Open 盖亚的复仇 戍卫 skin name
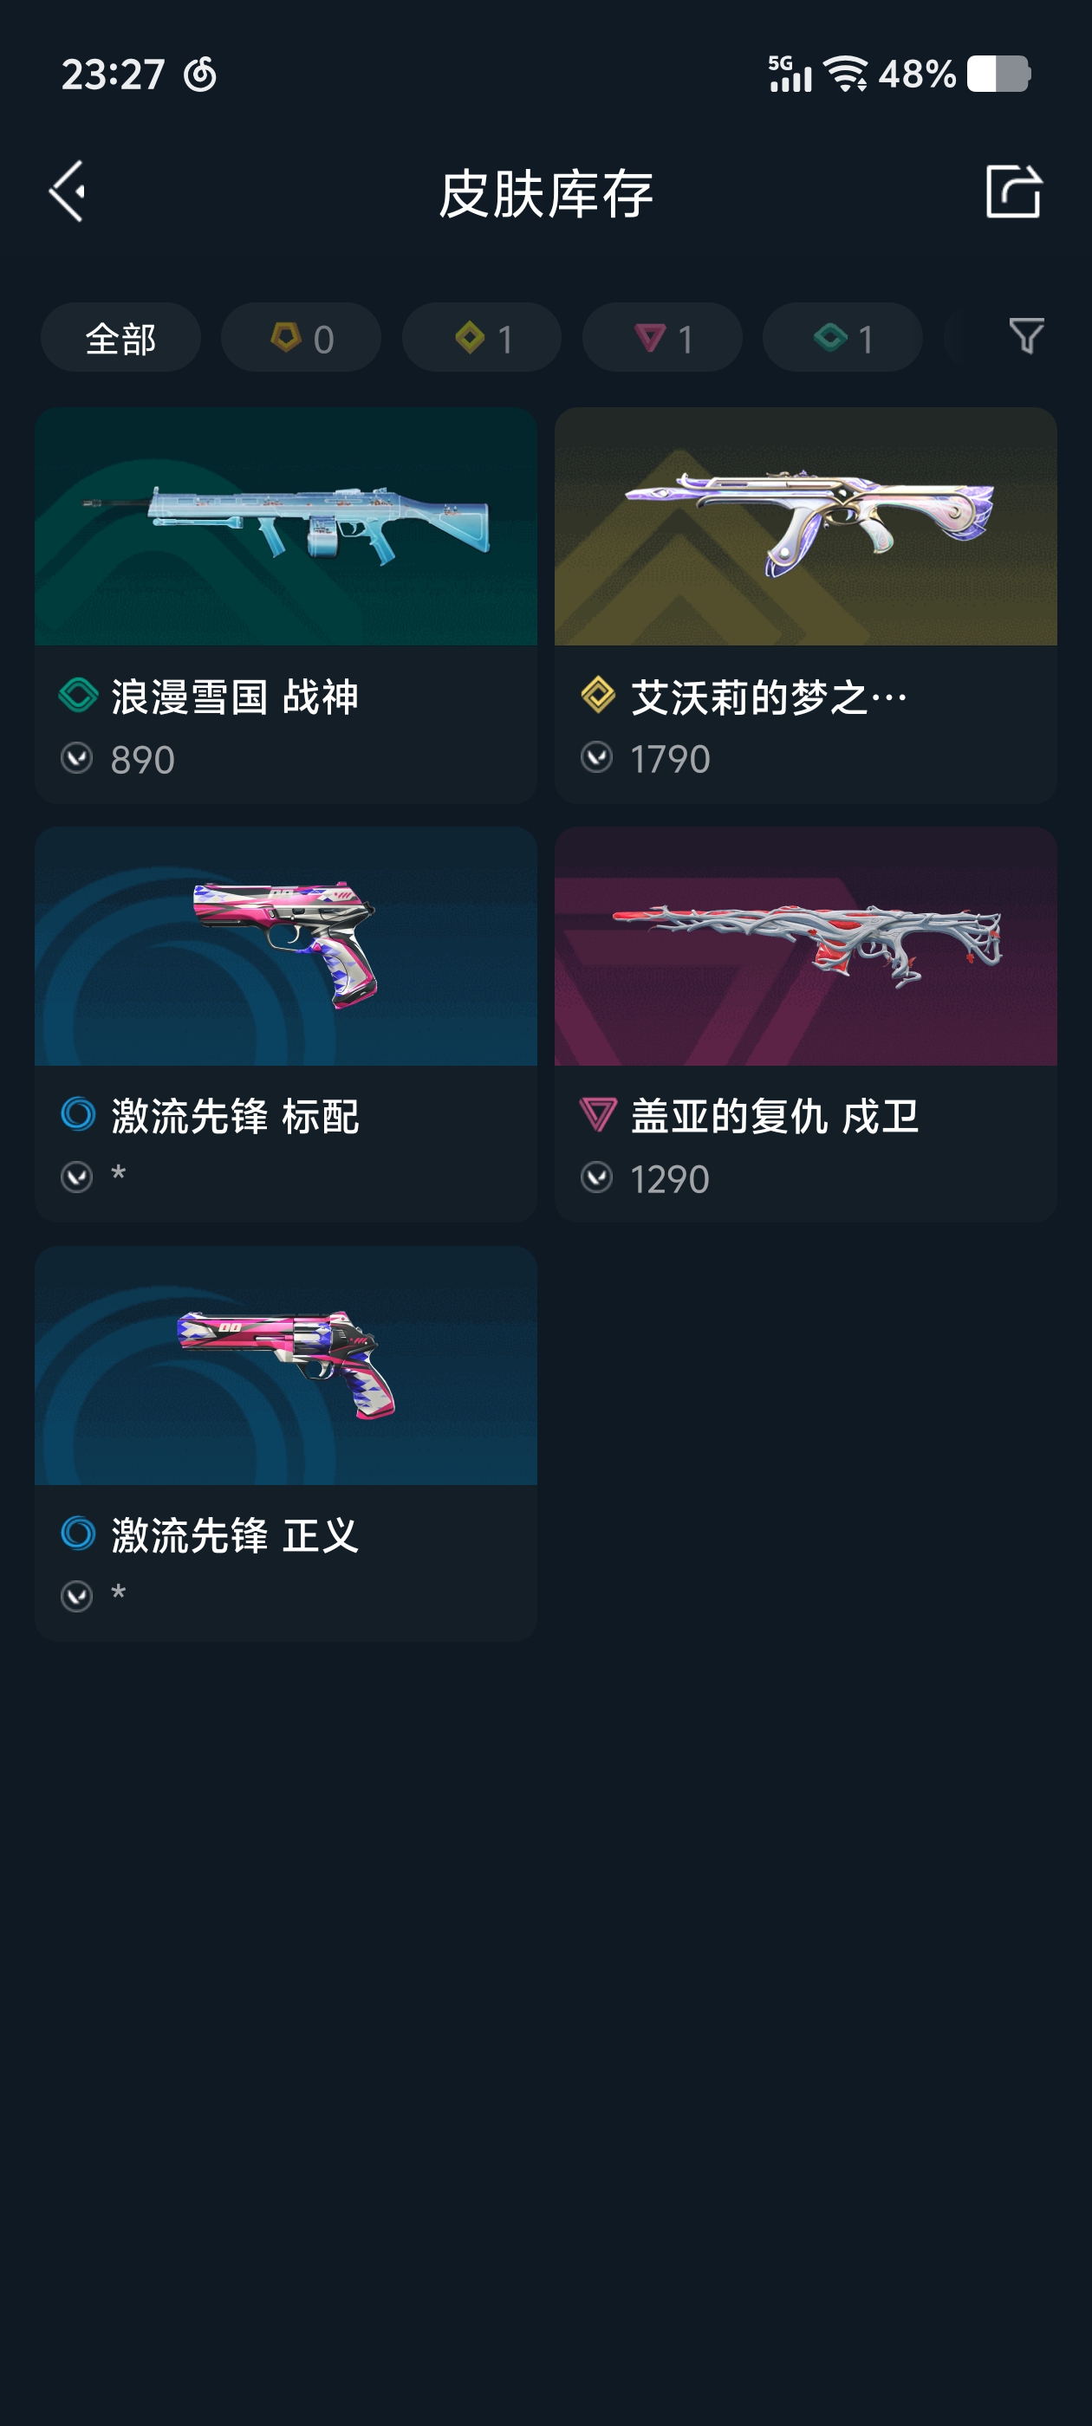The image size is (1092, 2426). [x=775, y=1116]
